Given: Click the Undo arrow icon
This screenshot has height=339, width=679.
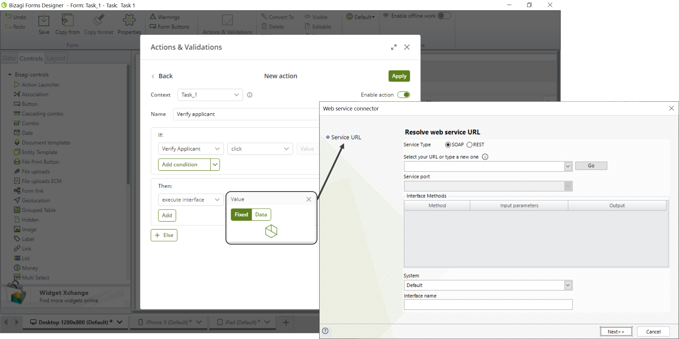Looking at the screenshot, I should click(8, 17).
